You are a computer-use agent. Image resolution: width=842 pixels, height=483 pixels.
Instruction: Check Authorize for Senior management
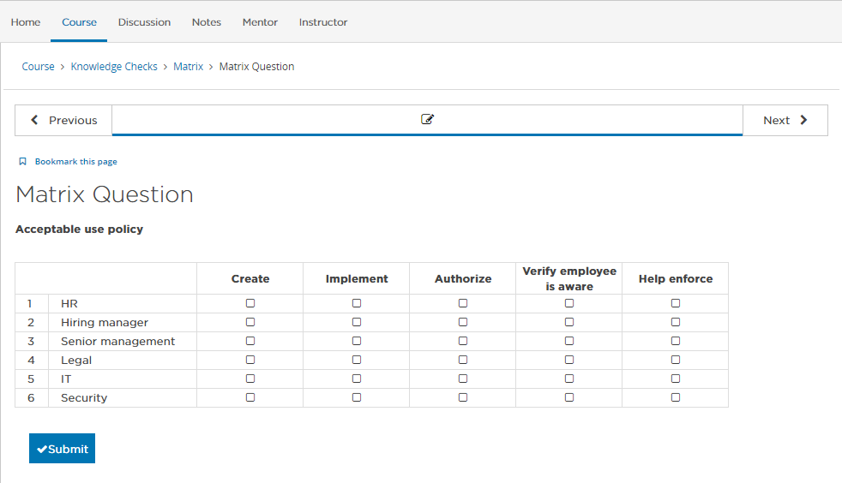[x=463, y=341]
